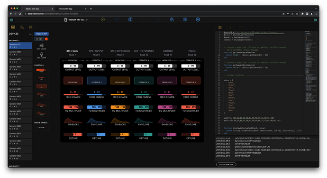Select the yellow list icon in left sidebar
The width and height of the screenshot is (327, 178).
31,27
